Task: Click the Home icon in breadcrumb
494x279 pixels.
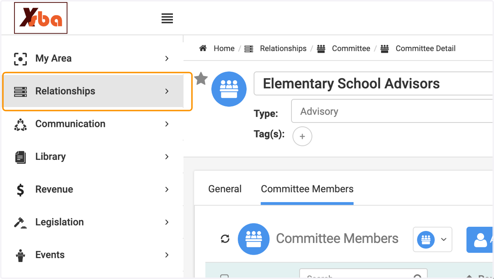Action: (x=203, y=48)
